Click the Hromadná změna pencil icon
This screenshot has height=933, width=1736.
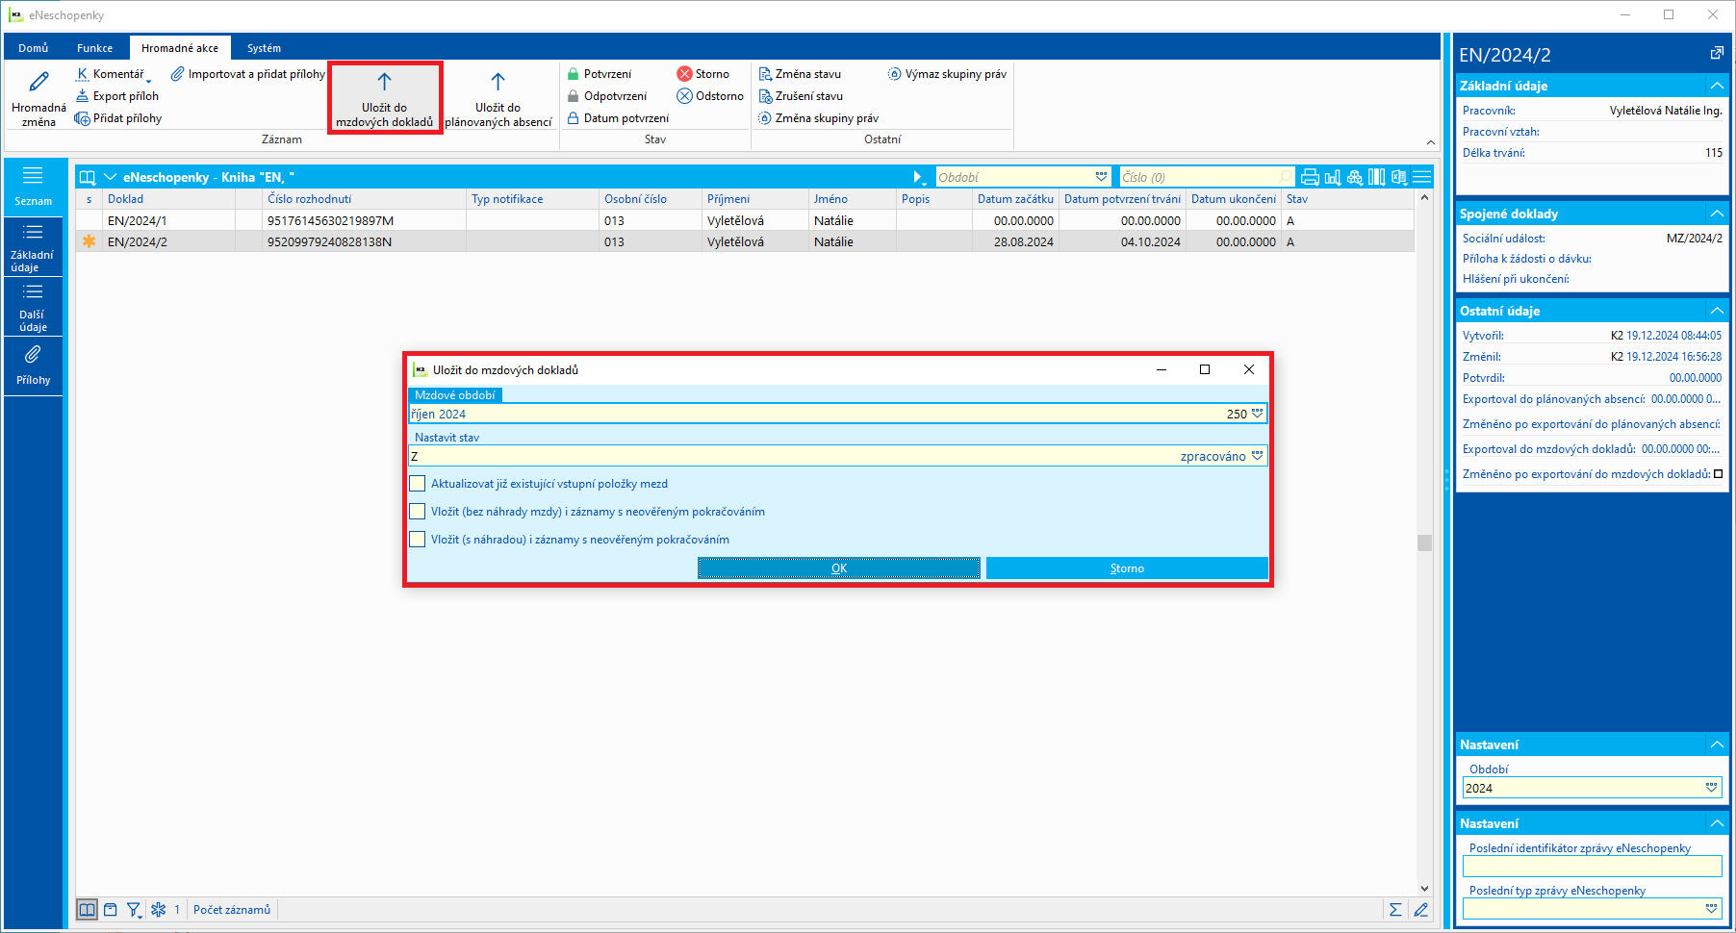tap(38, 82)
